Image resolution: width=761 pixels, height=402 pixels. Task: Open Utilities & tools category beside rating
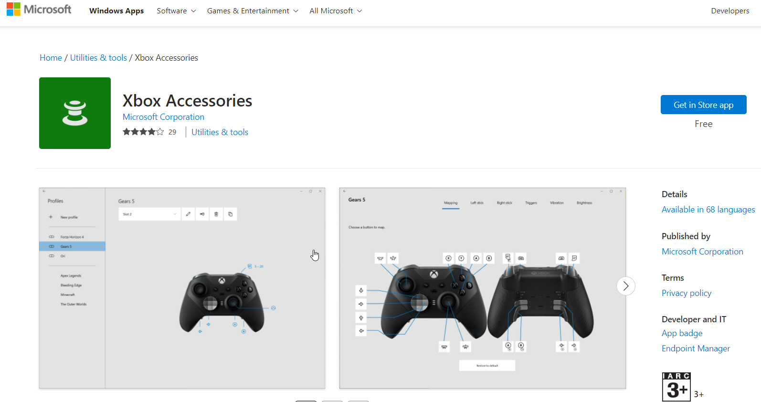click(220, 132)
